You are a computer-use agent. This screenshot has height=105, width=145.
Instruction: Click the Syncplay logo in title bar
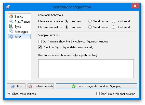(x=8, y=7)
